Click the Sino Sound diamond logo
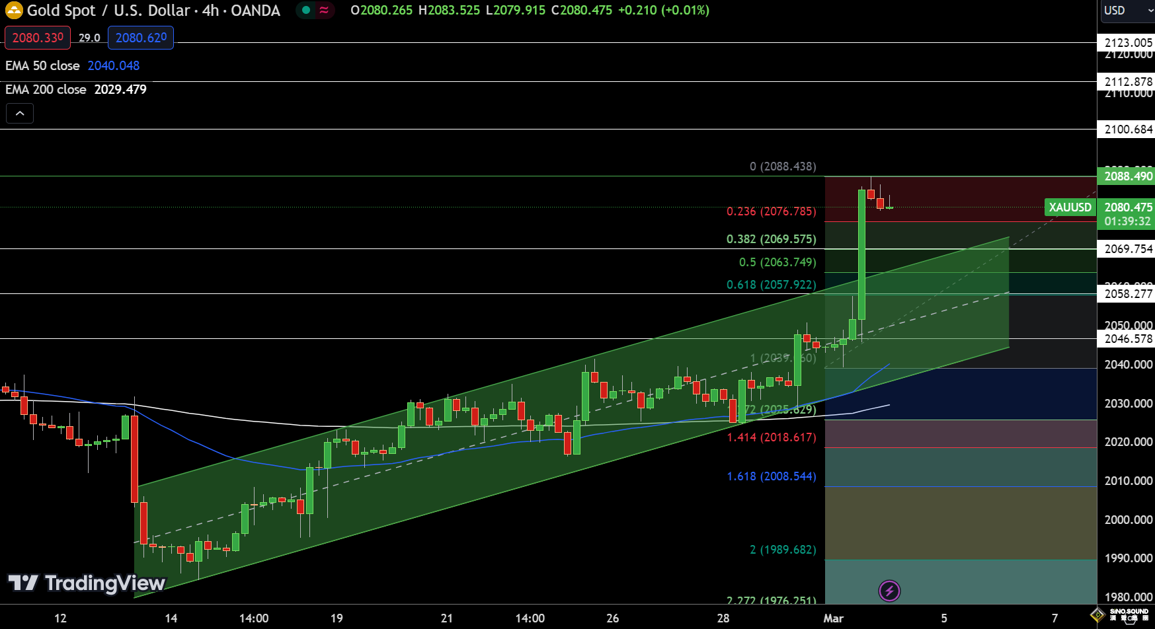 1097,615
